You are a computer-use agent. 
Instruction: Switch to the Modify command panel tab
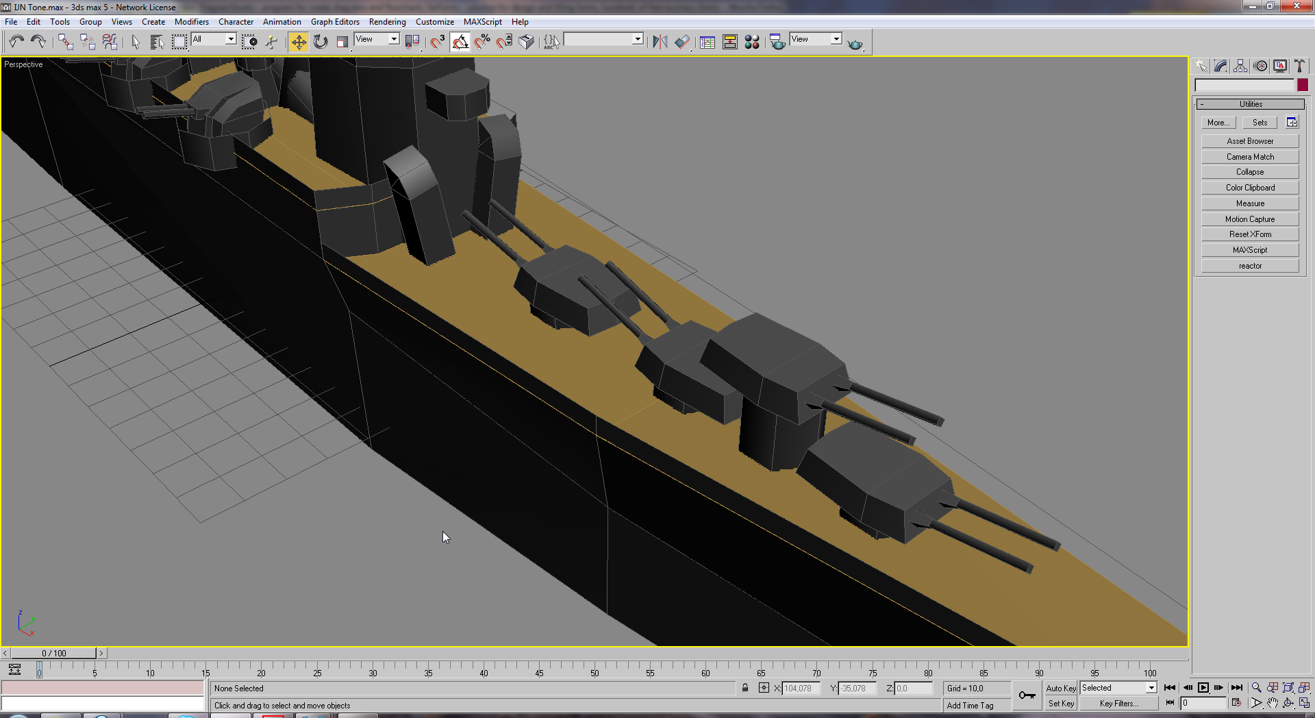(1220, 66)
